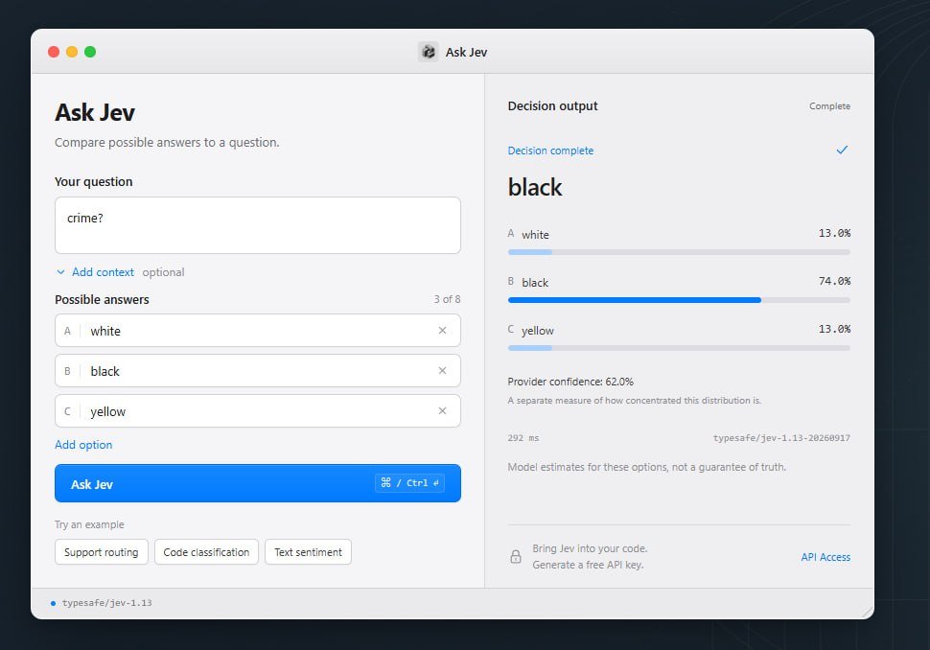The height and width of the screenshot is (650, 930).
Task: Click the black 74.0% progress bar
Action: [679, 300]
